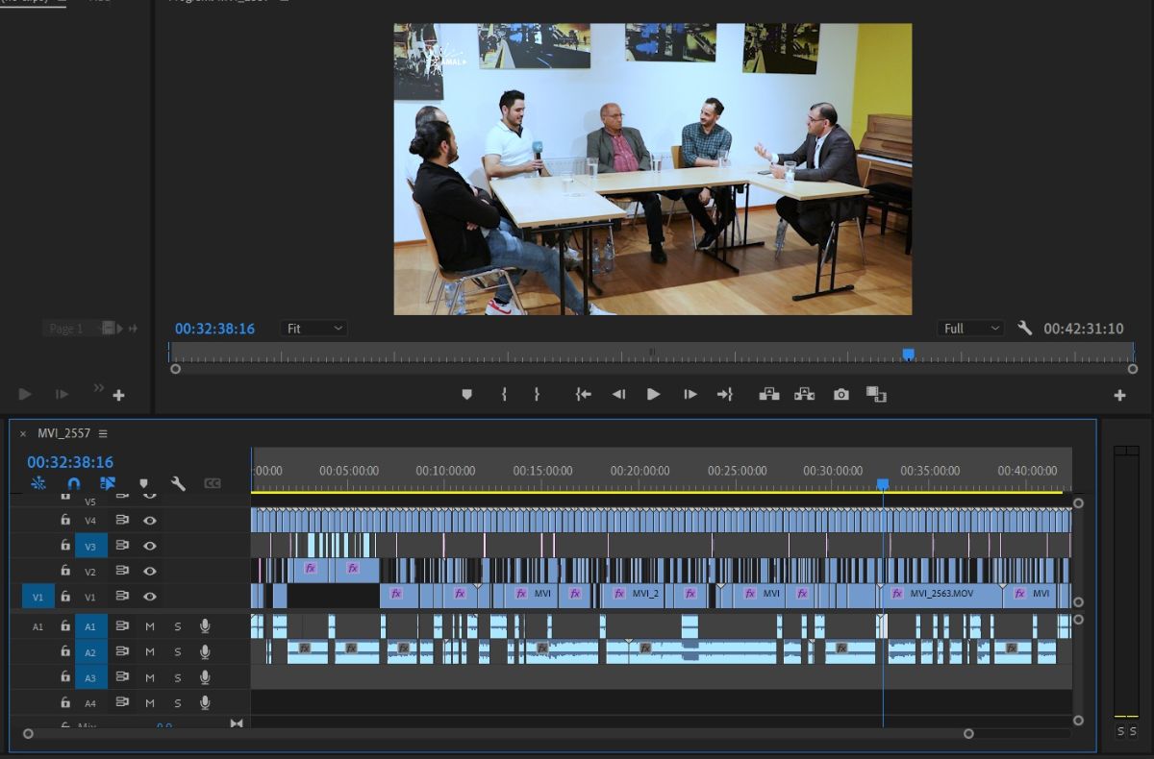1154x759 pixels.
Task: Select the MVI_2563.MOV clip on timeline
Action: pos(941,594)
